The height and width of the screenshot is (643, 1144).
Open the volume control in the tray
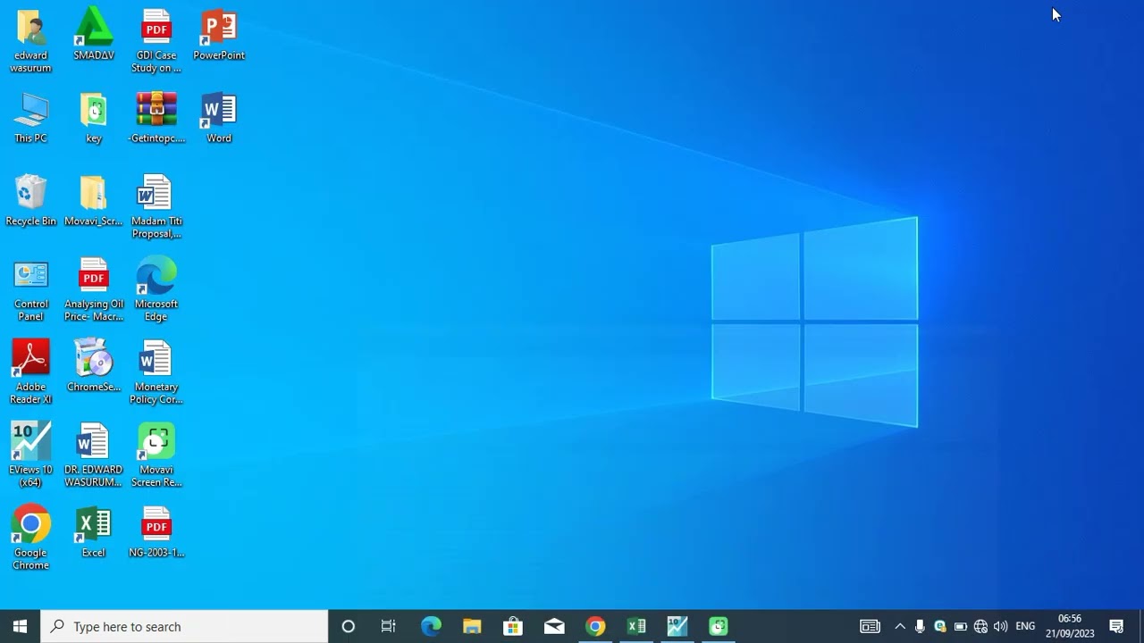[x=1000, y=627]
